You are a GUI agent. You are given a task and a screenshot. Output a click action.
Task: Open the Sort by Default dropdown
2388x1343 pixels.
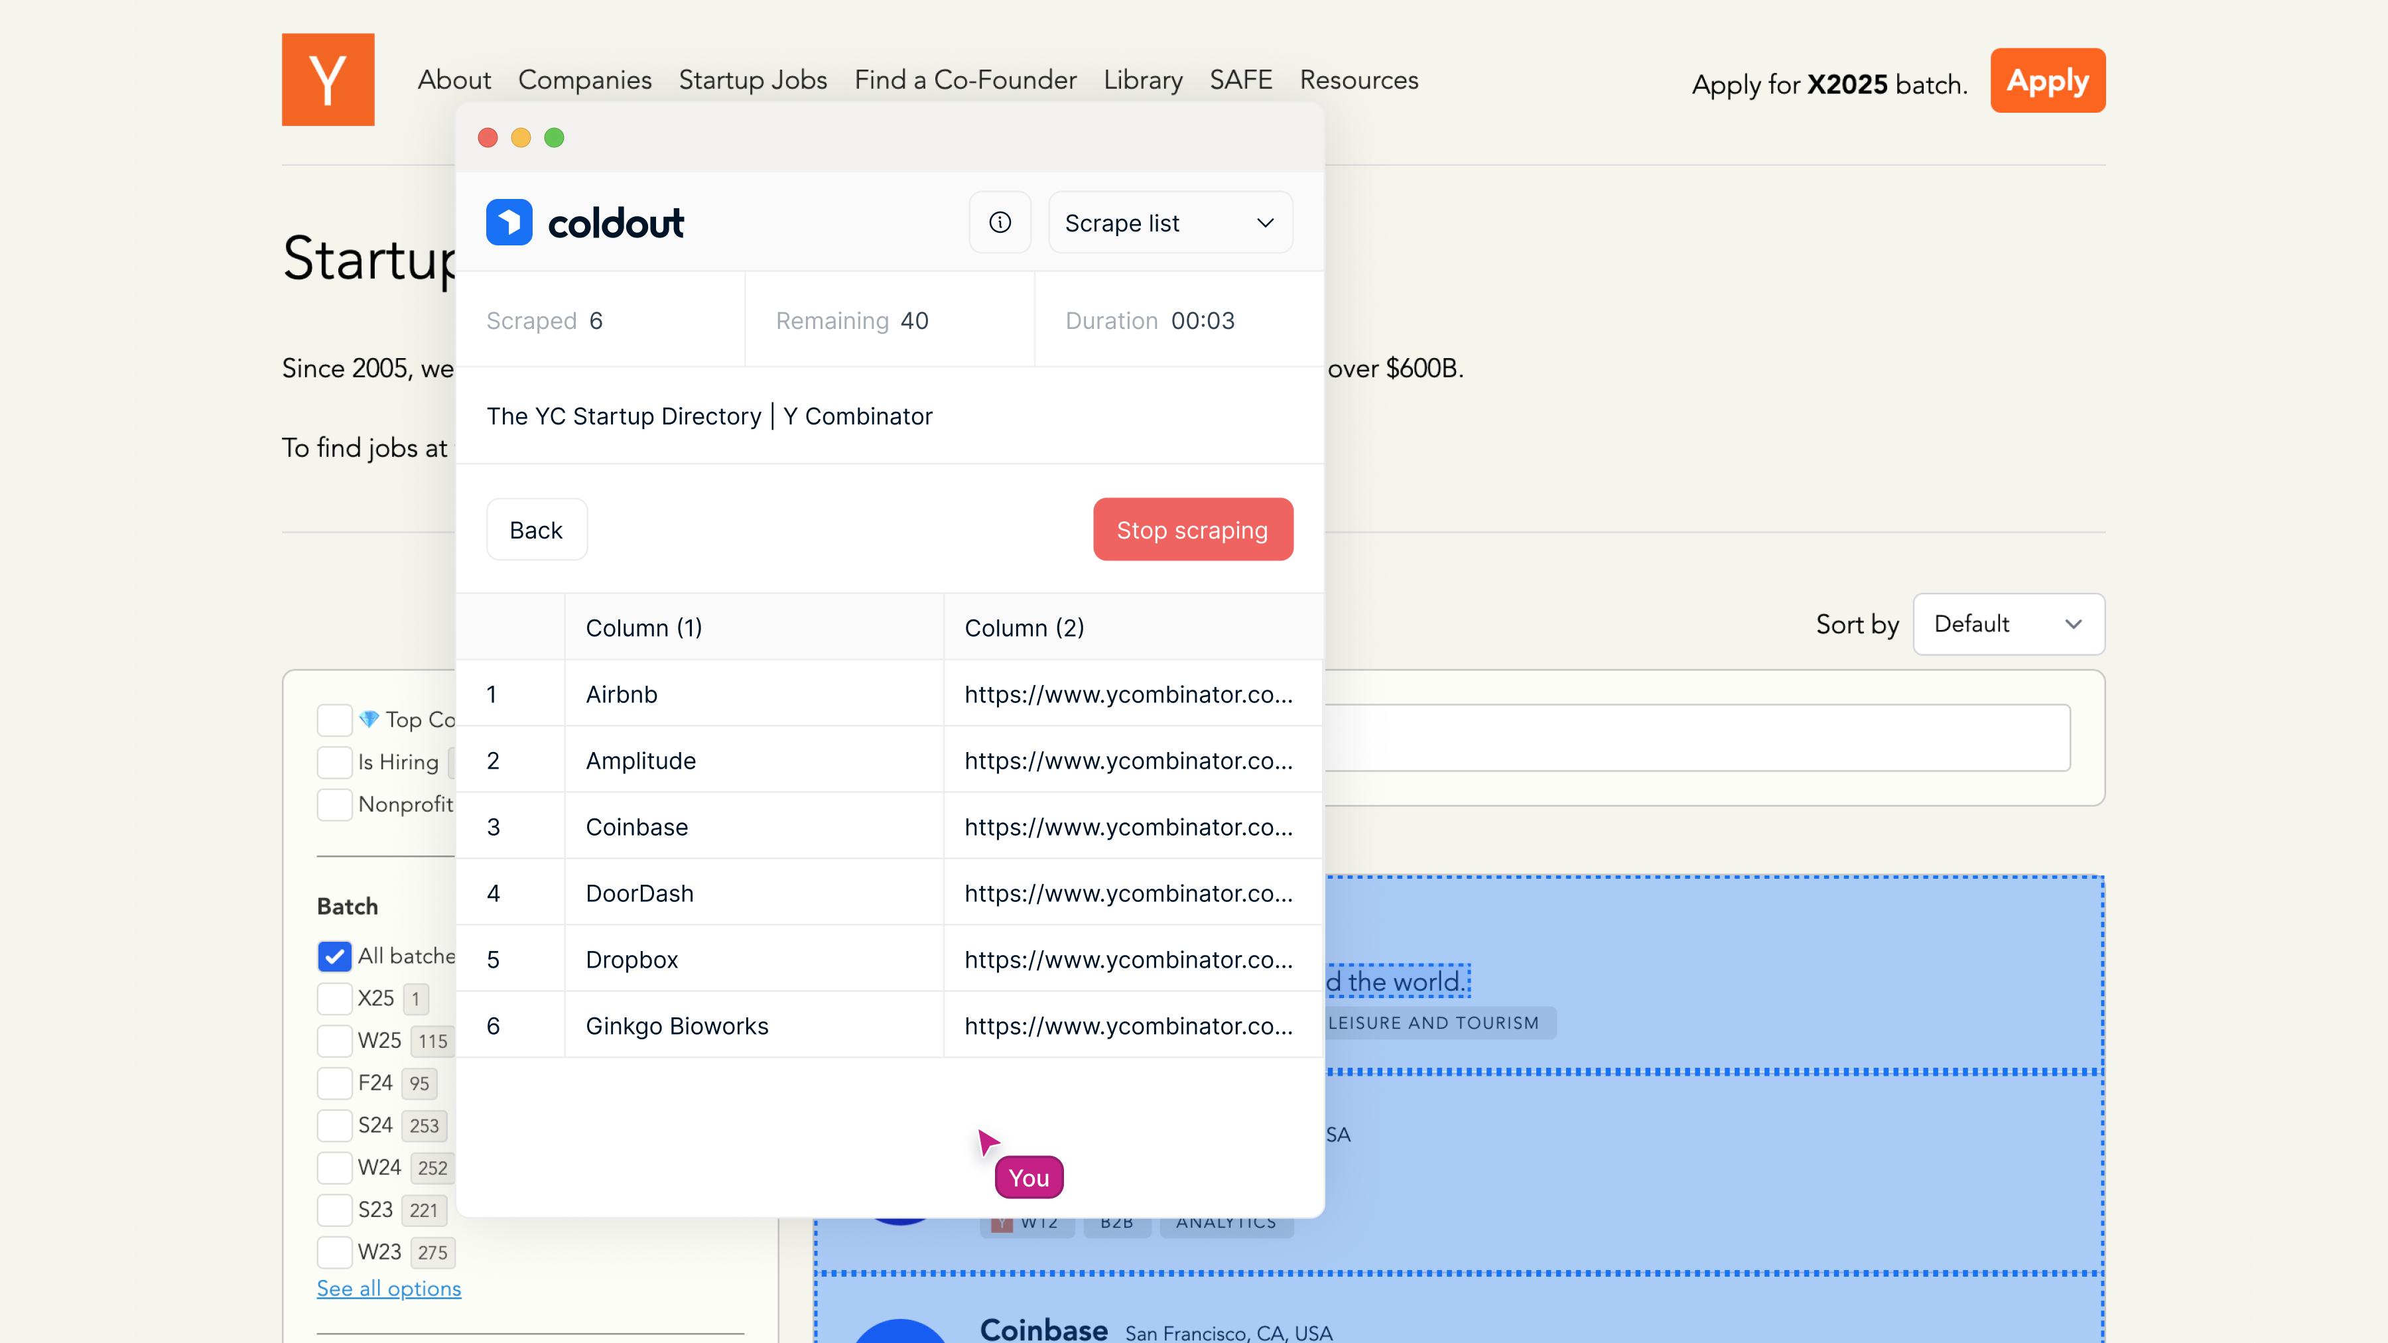coord(2009,624)
